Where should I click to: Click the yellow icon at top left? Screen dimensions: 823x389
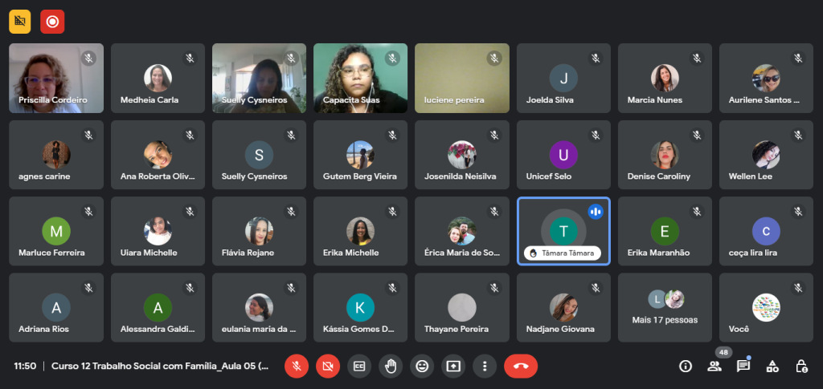pos(20,22)
